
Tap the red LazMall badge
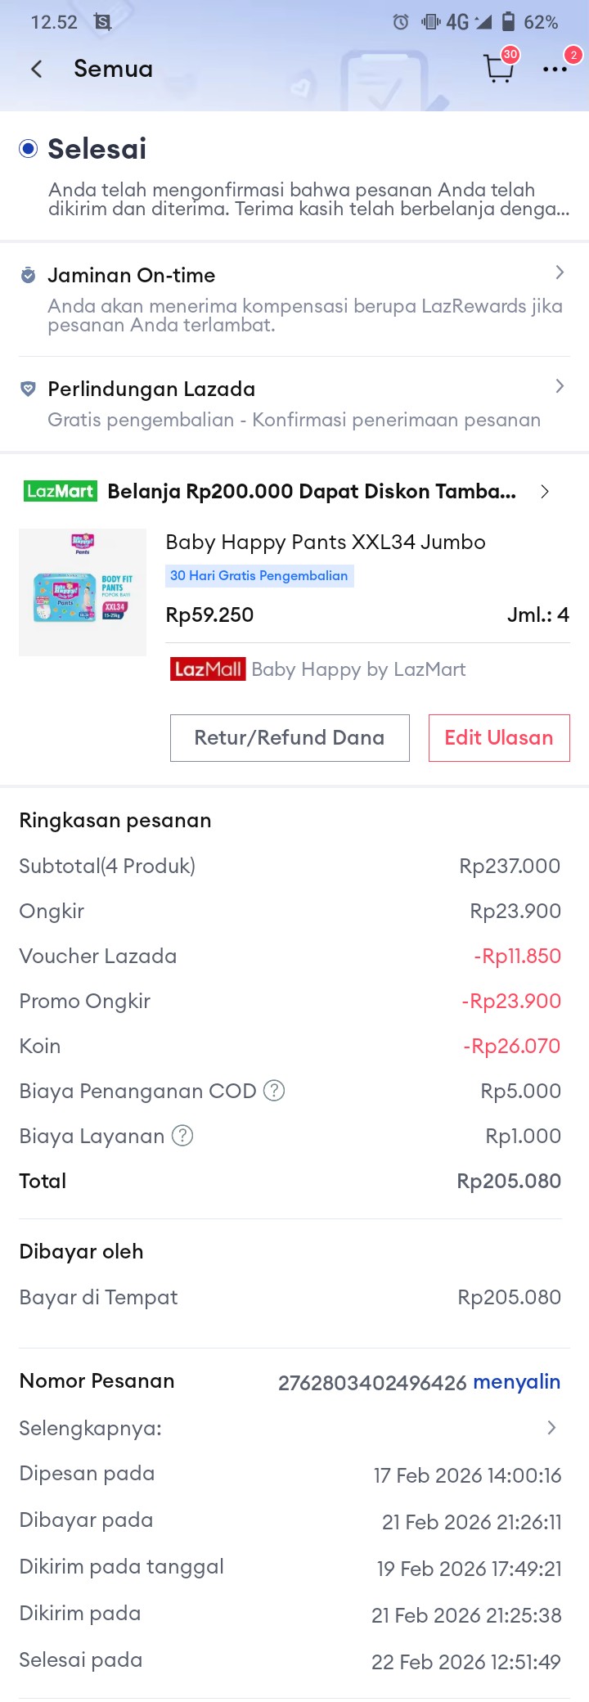(x=208, y=669)
